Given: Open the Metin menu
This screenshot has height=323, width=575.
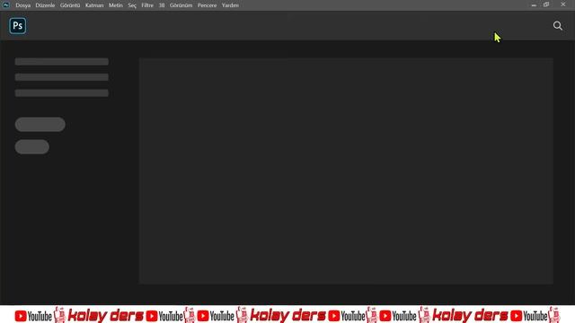Looking at the screenshot, I should pyautogui.click(x=116, y=5).
